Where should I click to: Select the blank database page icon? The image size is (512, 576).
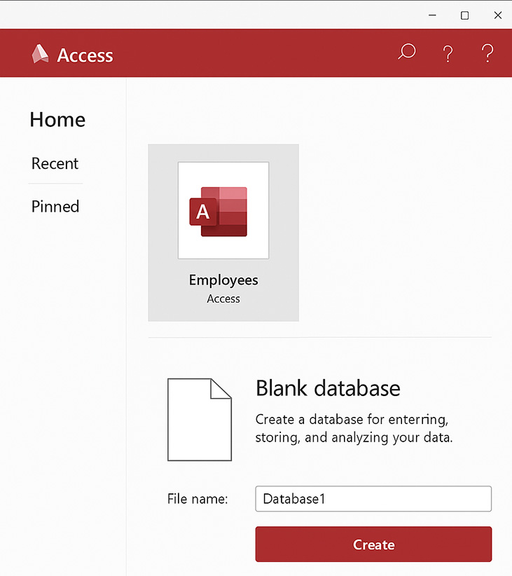pyautogui.click(x=200, y=420)
